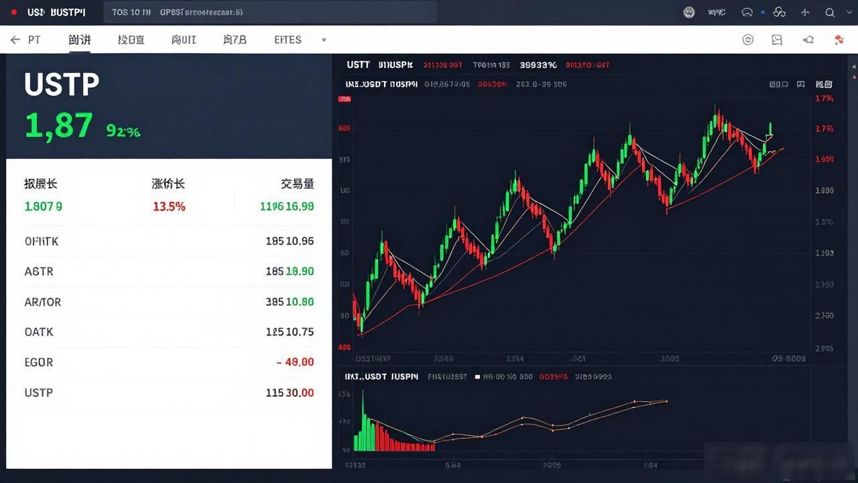This screenshot has width=858, height=483.
Task: Click the top bar search field starting with TOS
Action: coord(270,13)
